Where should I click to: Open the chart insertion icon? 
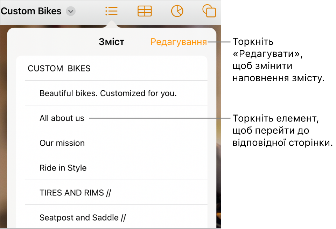(x=177, y=11)
